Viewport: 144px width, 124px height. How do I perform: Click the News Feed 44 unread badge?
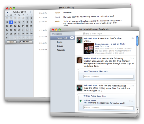point(72,38)
